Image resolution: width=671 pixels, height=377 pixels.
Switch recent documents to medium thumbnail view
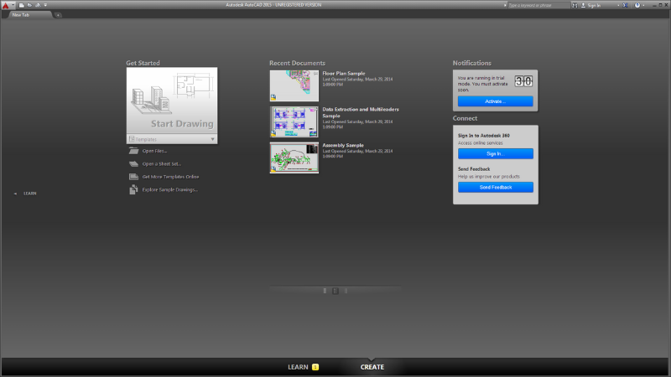click(x=335, y=291)
